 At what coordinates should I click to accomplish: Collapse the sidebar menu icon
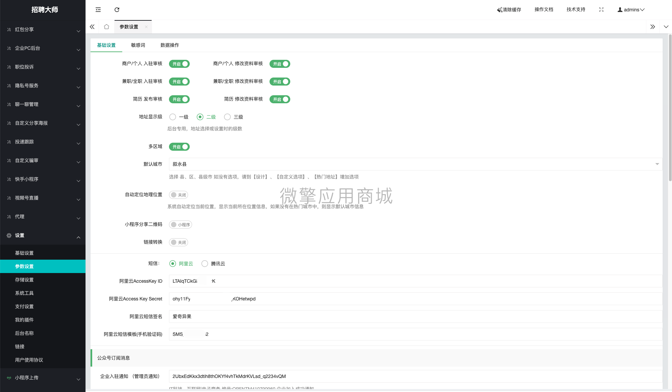[x=98, y=10]
